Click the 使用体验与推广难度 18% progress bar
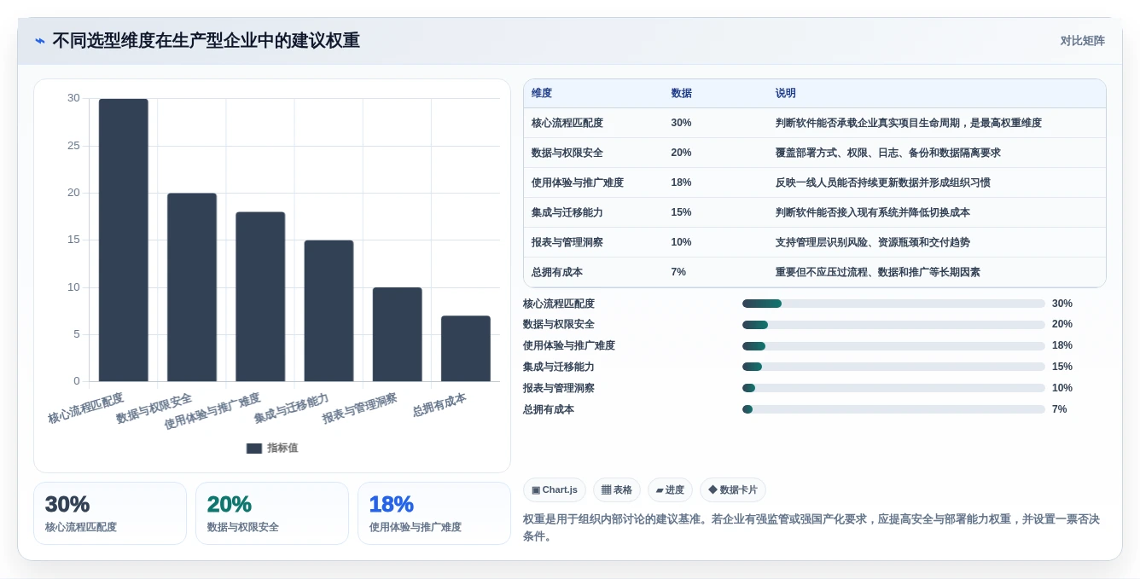Viewport: 1140px width, 579px height. click(x=893, y=346)
